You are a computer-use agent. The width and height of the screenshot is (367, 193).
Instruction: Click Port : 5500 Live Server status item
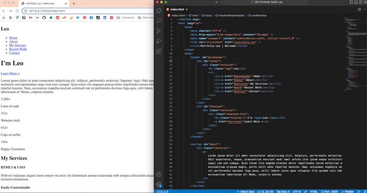(329, 192)
